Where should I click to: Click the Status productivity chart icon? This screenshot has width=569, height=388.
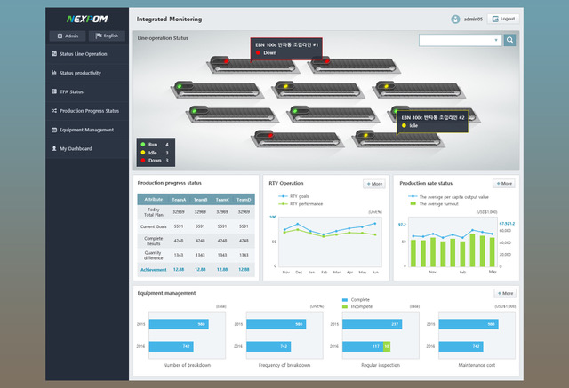[54, 73]
